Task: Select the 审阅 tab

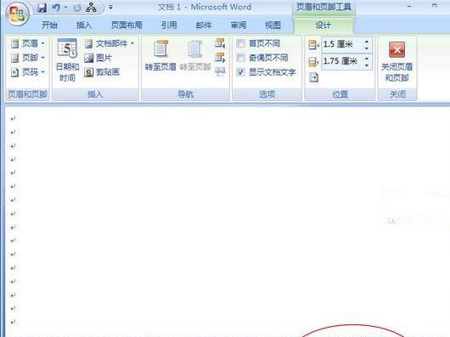Action: coord(239,25)
